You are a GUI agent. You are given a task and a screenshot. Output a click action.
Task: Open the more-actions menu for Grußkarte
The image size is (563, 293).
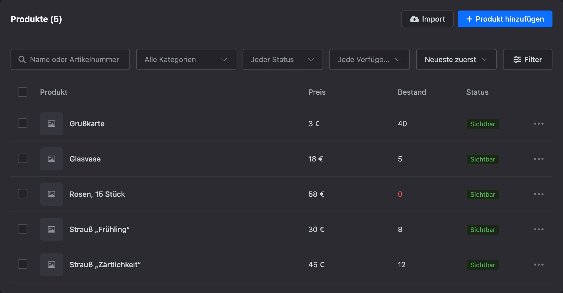(539, 124)
